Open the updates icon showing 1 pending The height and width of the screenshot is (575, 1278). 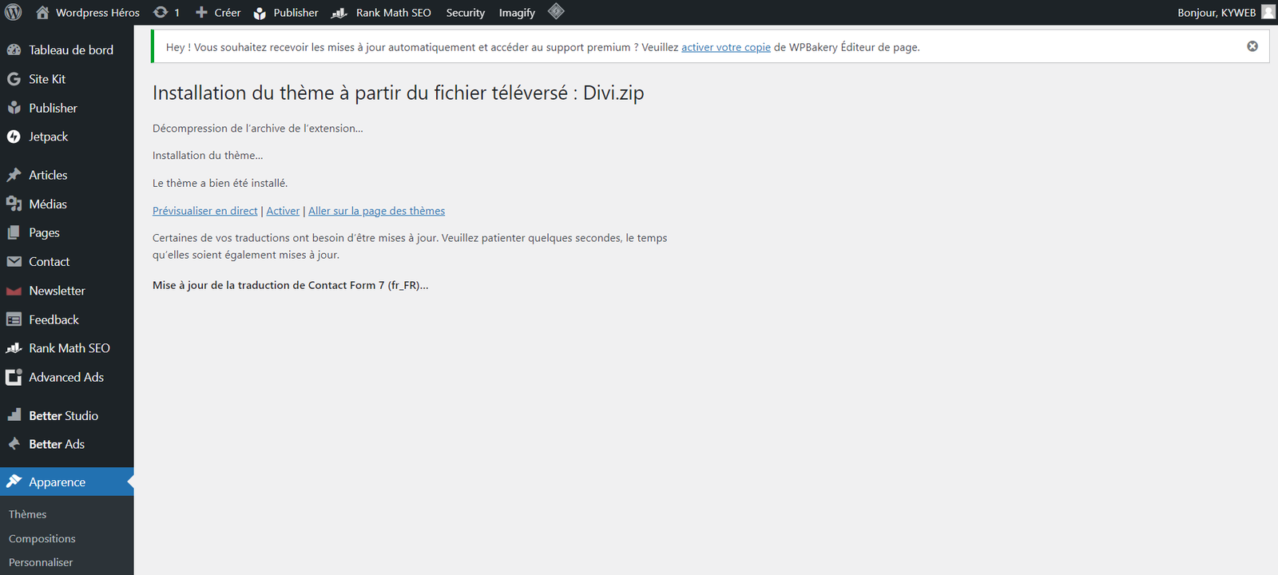pos(166,13)
